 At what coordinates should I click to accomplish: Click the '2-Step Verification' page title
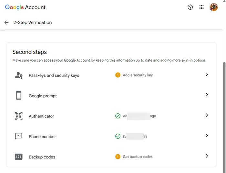tap(33, 23)
